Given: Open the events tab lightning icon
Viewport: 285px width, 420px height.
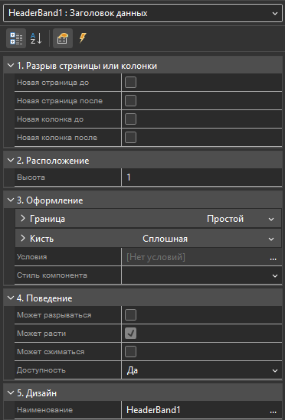Looking at the screenshot, I should tap(83, 38).
